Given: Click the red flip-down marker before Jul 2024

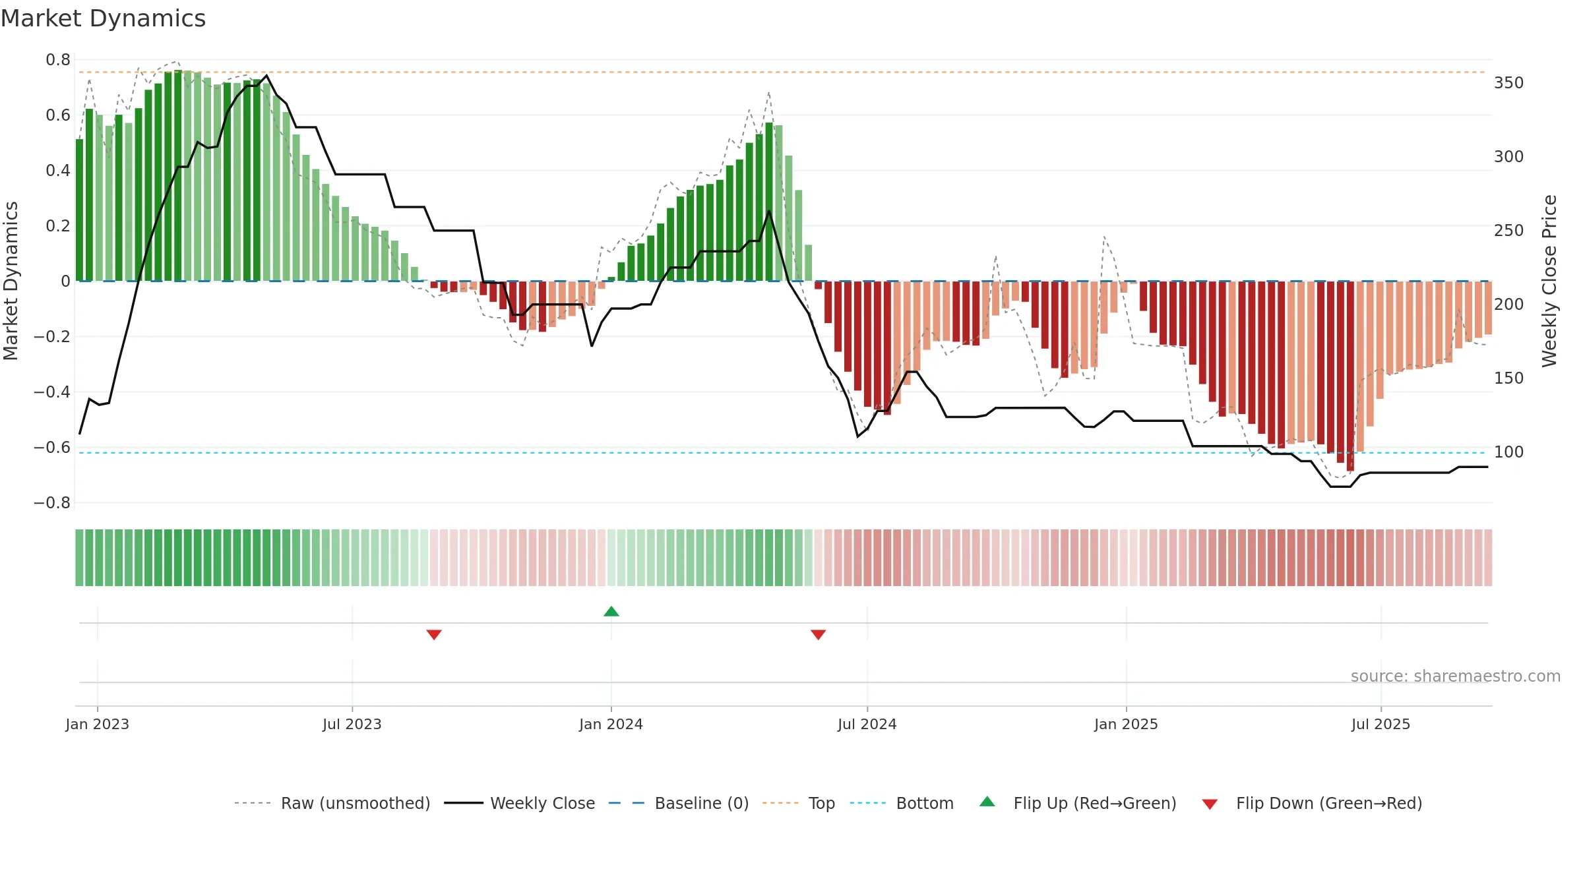Looking at the screenshot, I should click(x=819, y=634).
